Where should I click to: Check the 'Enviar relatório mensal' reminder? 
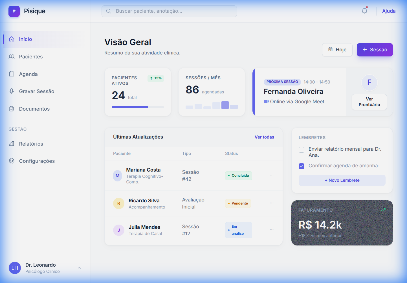click(302, 150)
